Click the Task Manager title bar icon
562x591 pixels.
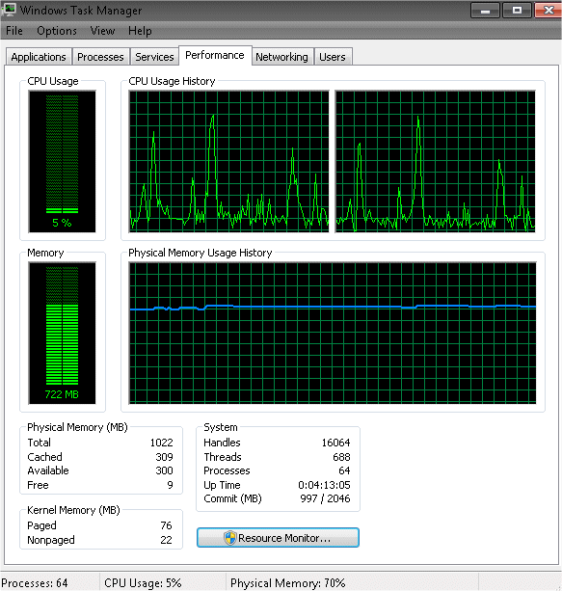(9, 10)
